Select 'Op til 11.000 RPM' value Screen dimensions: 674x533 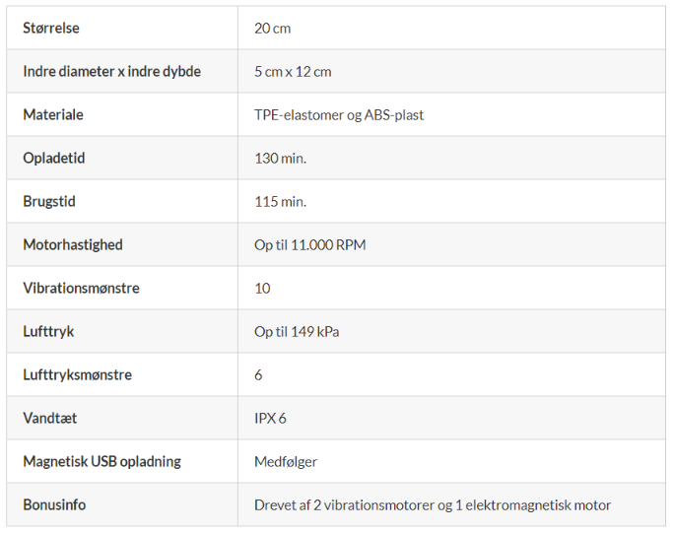coord(309,245)
